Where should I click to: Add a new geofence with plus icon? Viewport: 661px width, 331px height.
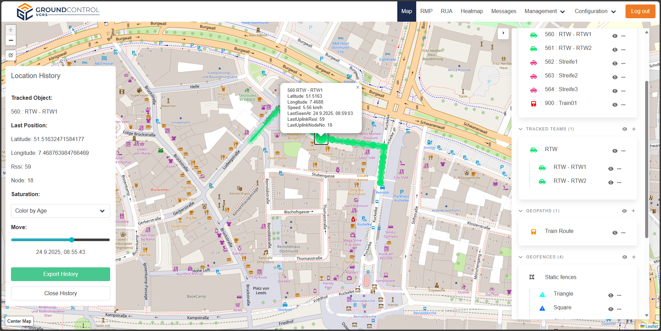click(634, 257)
